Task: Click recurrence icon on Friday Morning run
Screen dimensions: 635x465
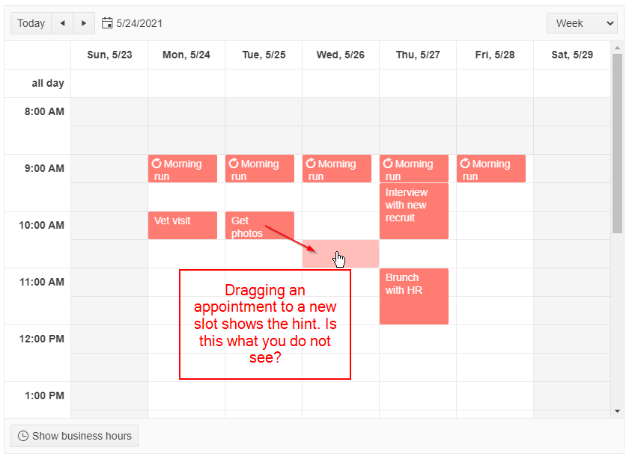Action: [x=465, y=164]
